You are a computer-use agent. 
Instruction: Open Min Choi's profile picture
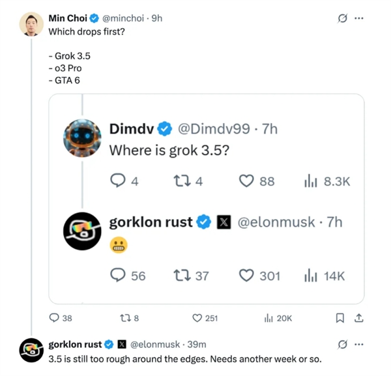click(30, 23)
